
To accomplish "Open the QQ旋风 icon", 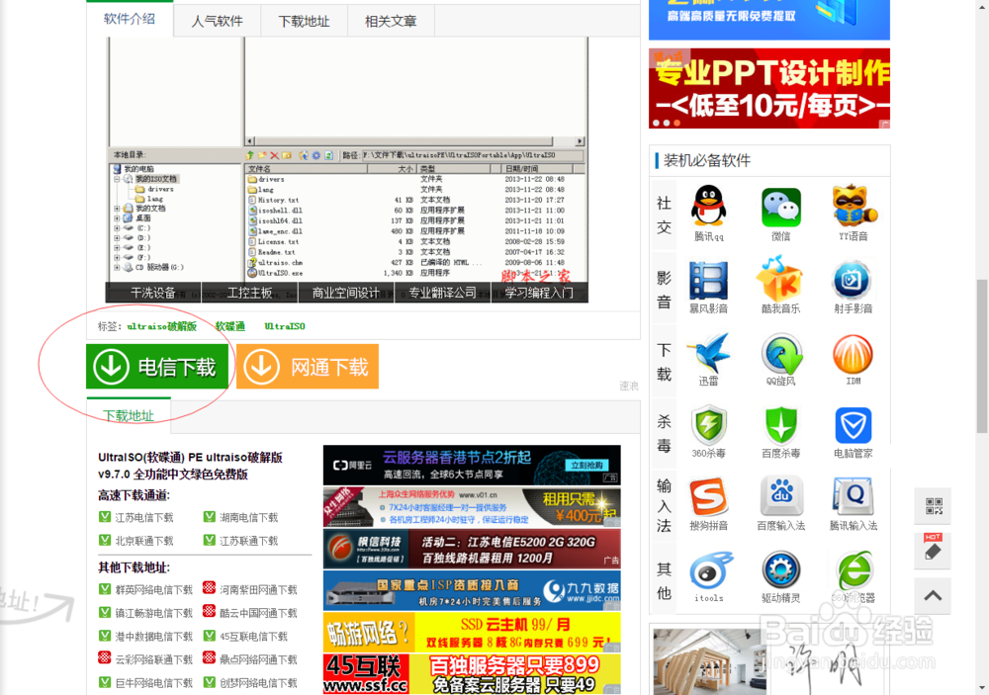I will pos(781,352).
